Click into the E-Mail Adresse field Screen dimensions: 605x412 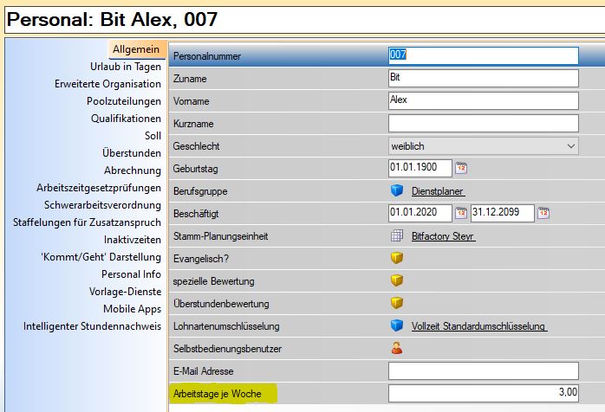pyautogui.click(x=482, y=370)
